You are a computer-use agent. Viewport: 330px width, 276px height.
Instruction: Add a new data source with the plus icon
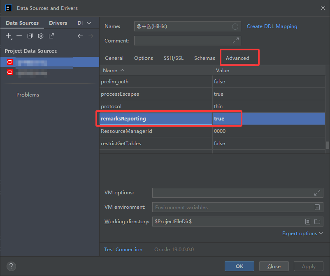pyautogui.click(x=9, y=36)
